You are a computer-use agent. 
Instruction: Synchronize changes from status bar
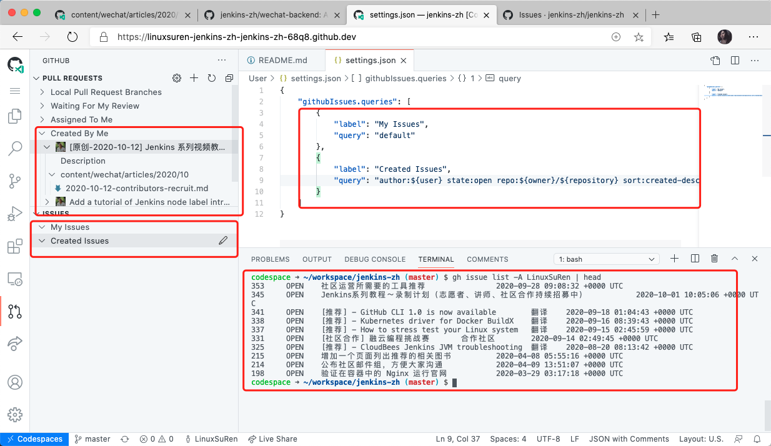pyautogui.click(x=125, y=439)
